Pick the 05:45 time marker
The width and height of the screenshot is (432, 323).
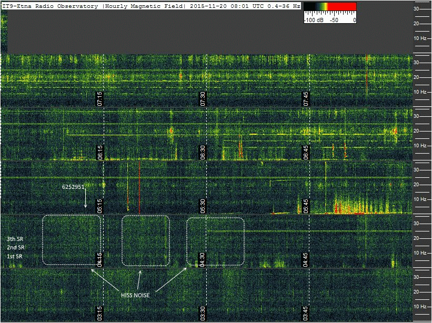306,206
